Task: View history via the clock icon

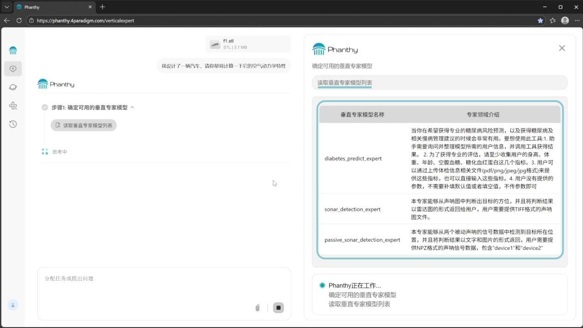Action: (x=13, y=124)
